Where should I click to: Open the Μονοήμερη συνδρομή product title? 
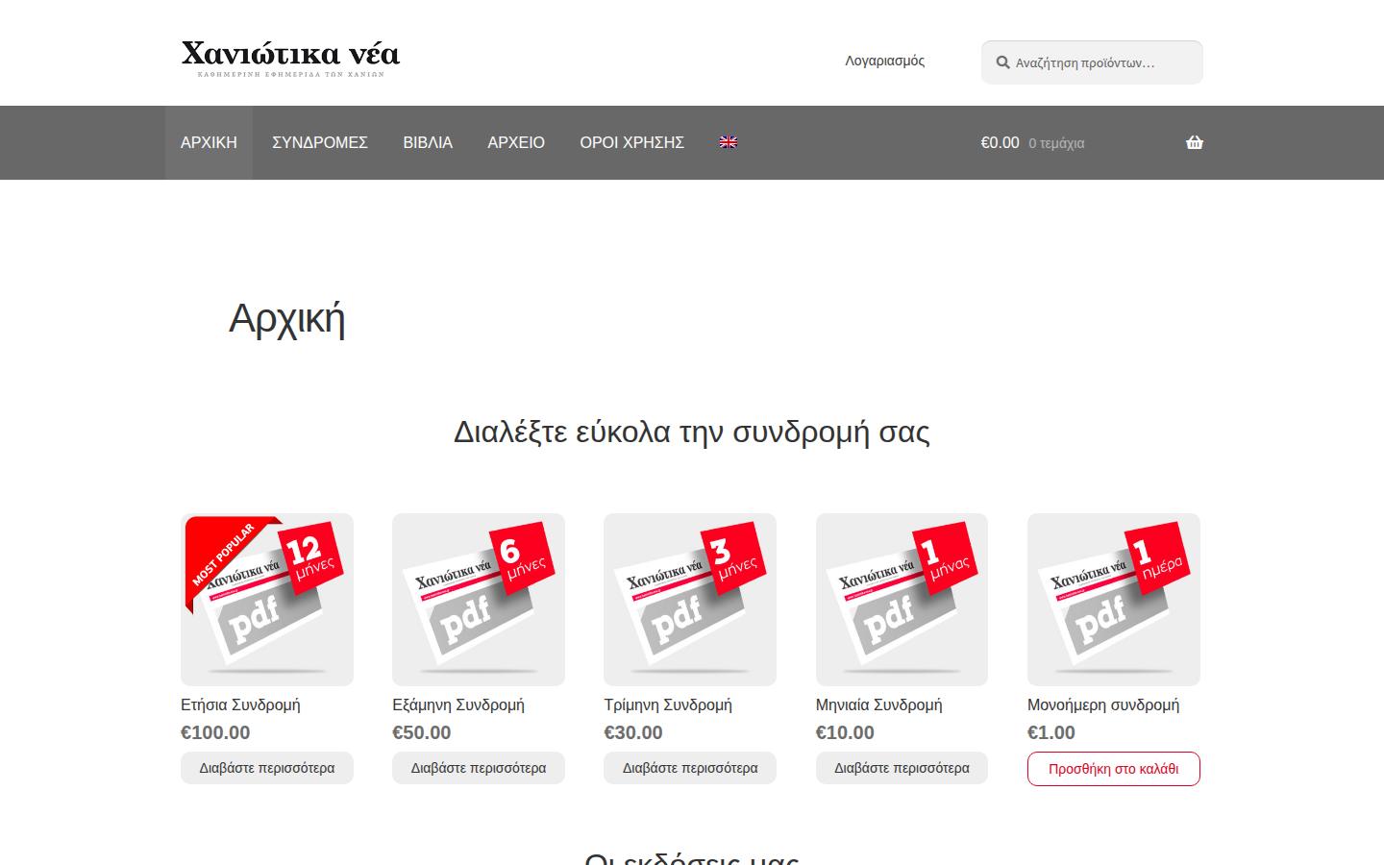tap(1103, 704)
